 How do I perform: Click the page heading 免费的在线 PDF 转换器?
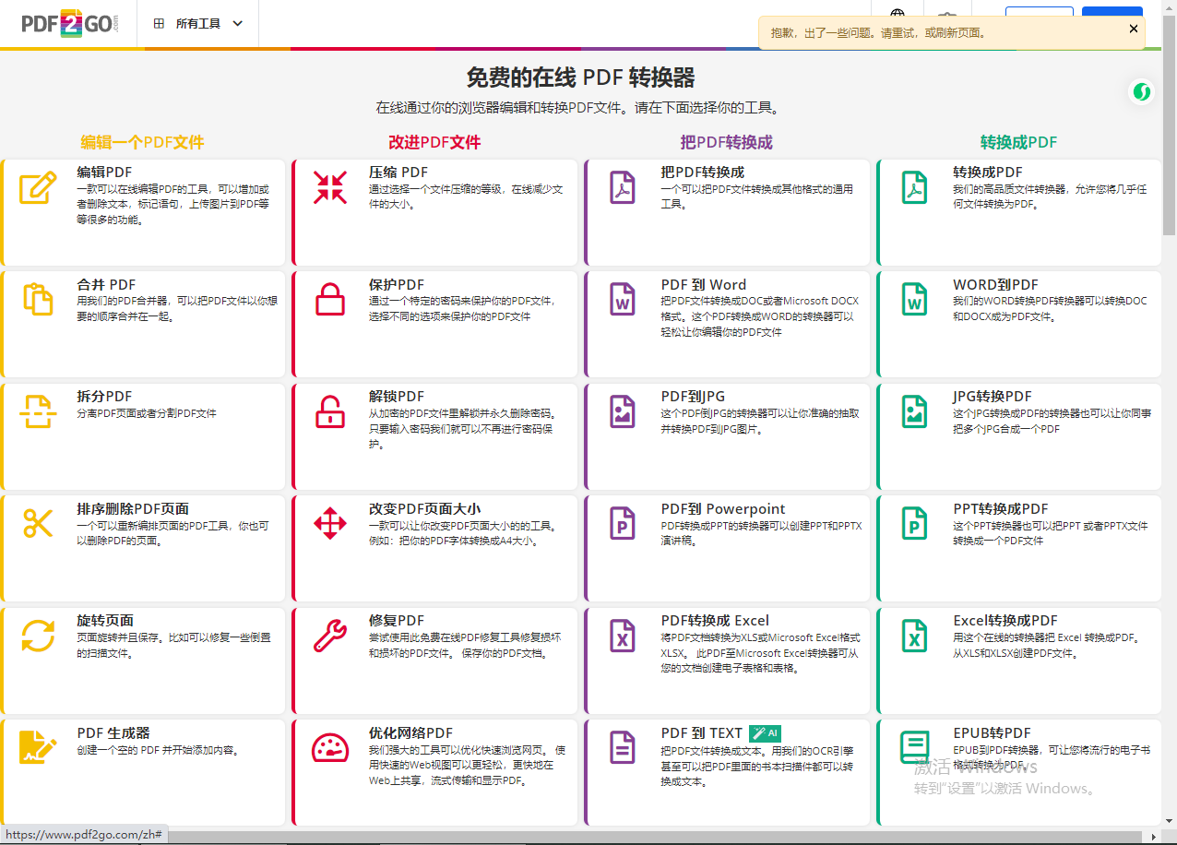click(x=581, y=77)
